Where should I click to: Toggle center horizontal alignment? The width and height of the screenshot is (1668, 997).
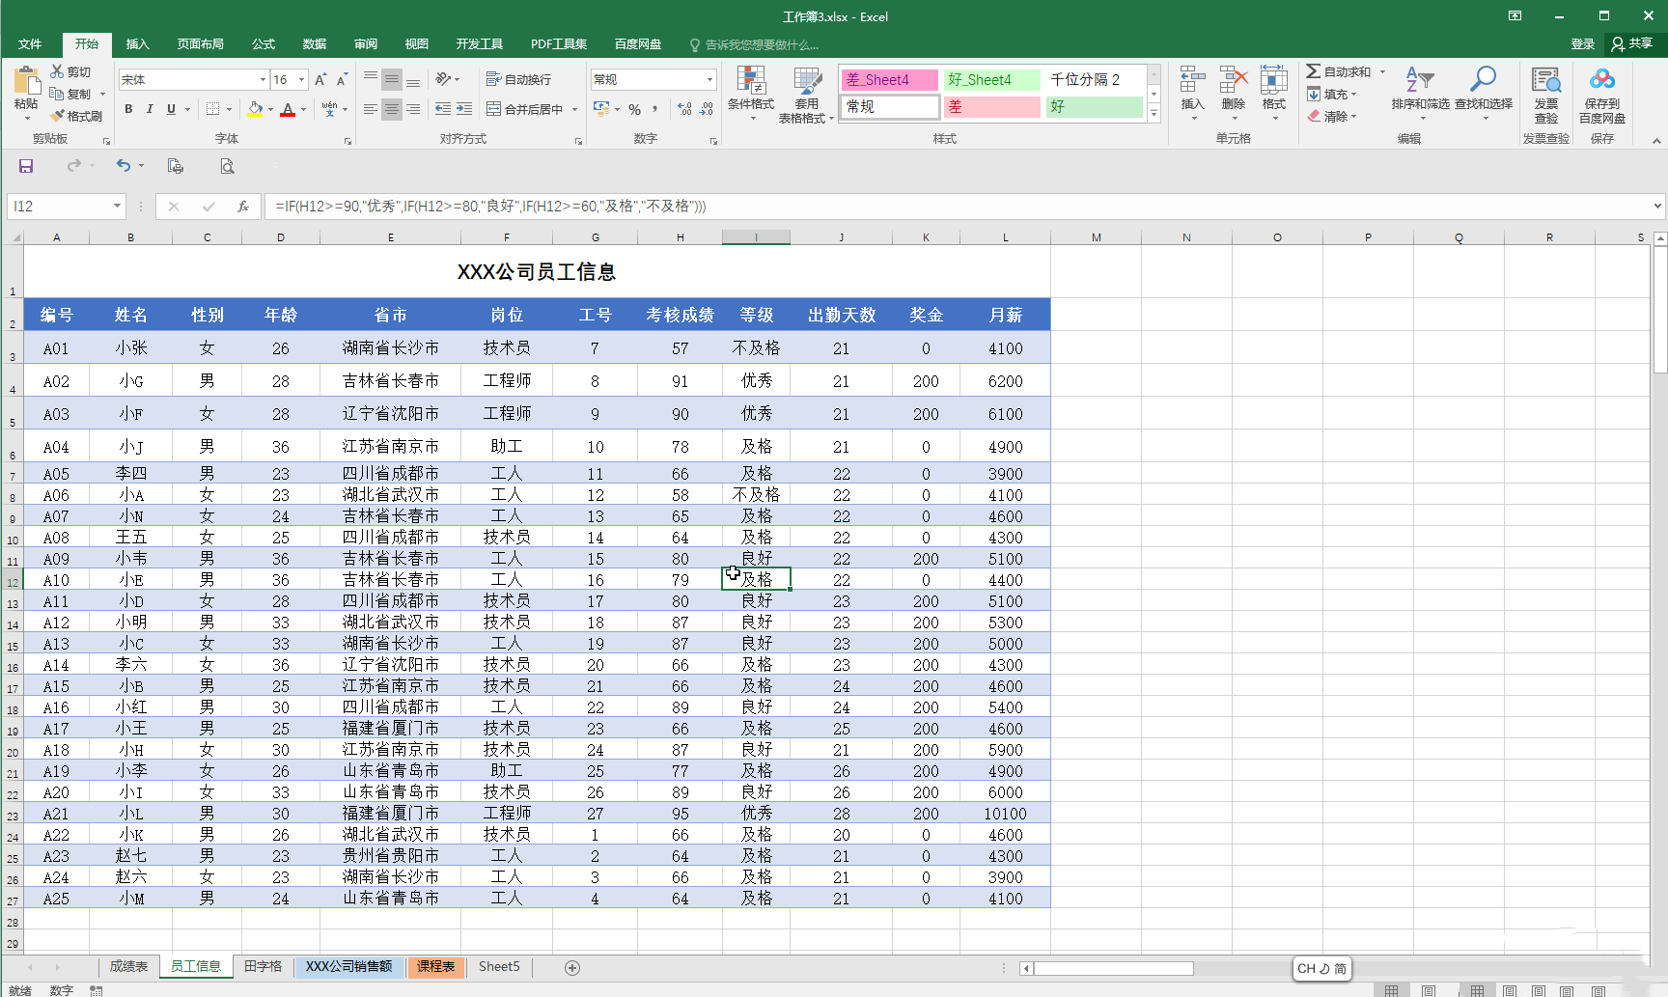tap(391, 109)
